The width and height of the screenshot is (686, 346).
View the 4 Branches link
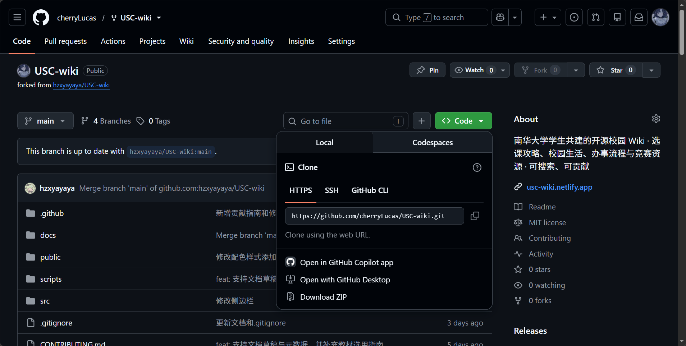(x=106, y=121)
